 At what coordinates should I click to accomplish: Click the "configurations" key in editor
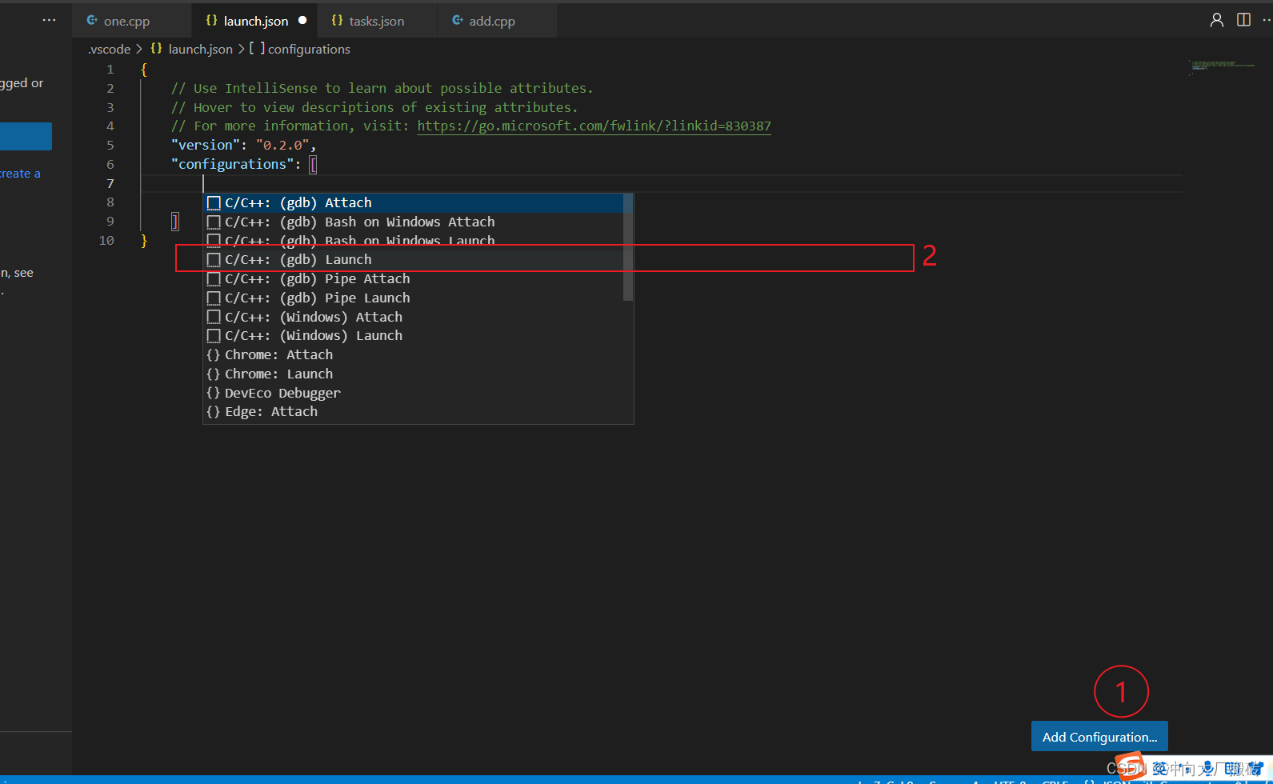pos(232,165)
